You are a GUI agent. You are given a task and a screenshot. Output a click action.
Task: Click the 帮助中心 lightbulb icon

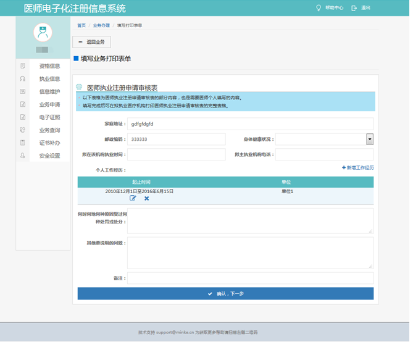319,8
